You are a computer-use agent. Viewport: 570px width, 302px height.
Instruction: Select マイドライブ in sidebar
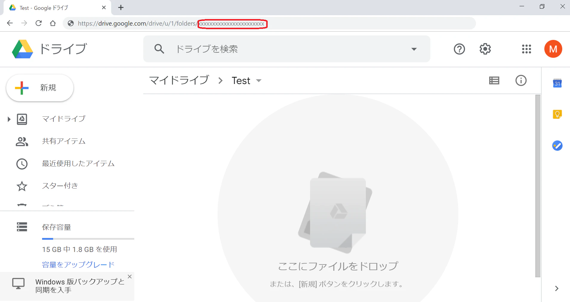64,119
